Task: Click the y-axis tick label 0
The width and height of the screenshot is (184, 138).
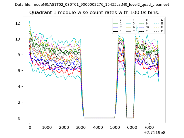Action: click(x=19, y=118)
